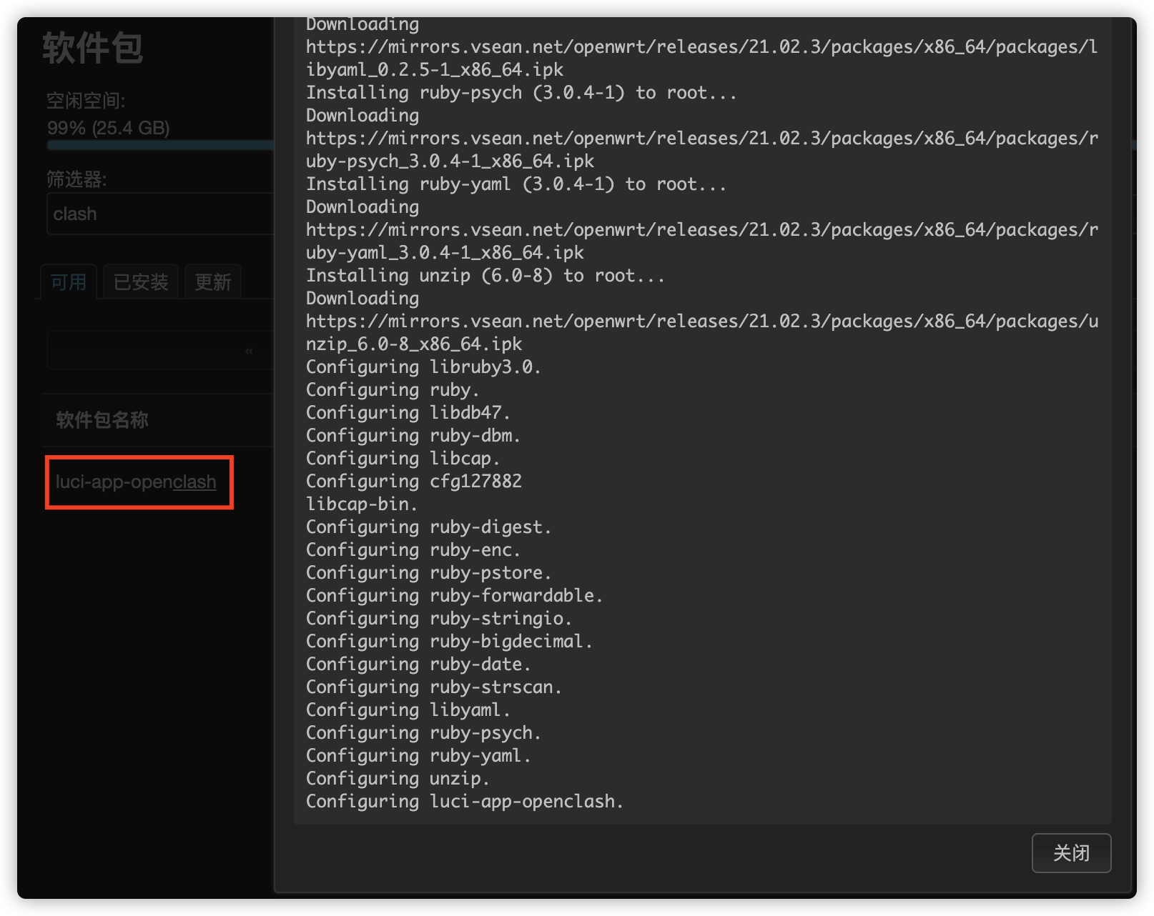
Task: Click the 软件包名称 column header
Action: pyautogui.click(x=102, y=419)
